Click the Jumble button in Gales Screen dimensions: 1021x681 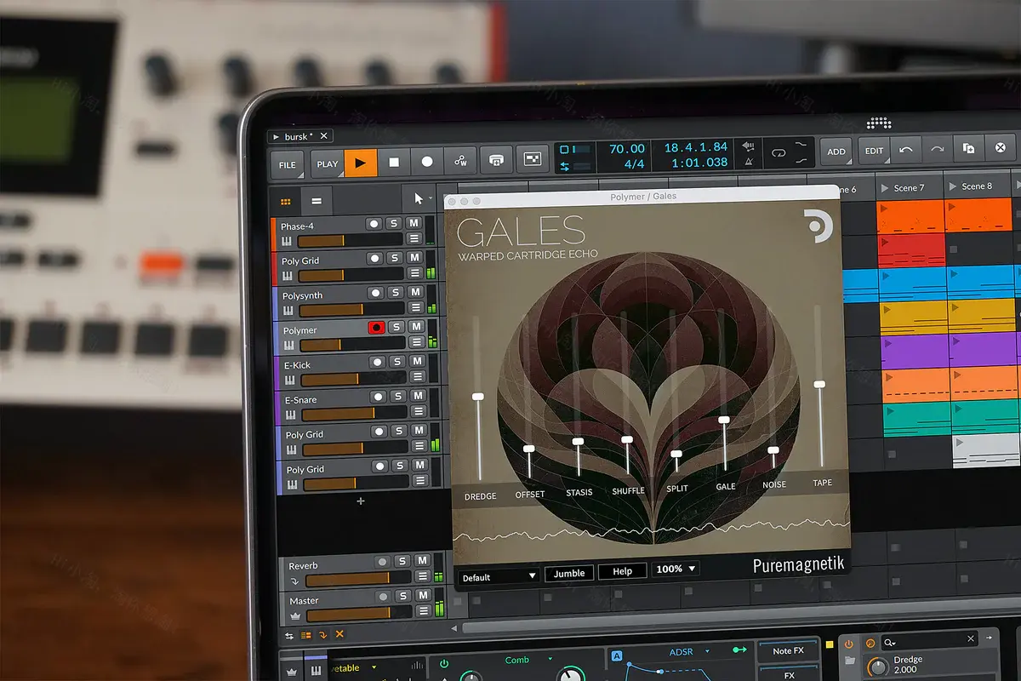(x=568, y=572)
